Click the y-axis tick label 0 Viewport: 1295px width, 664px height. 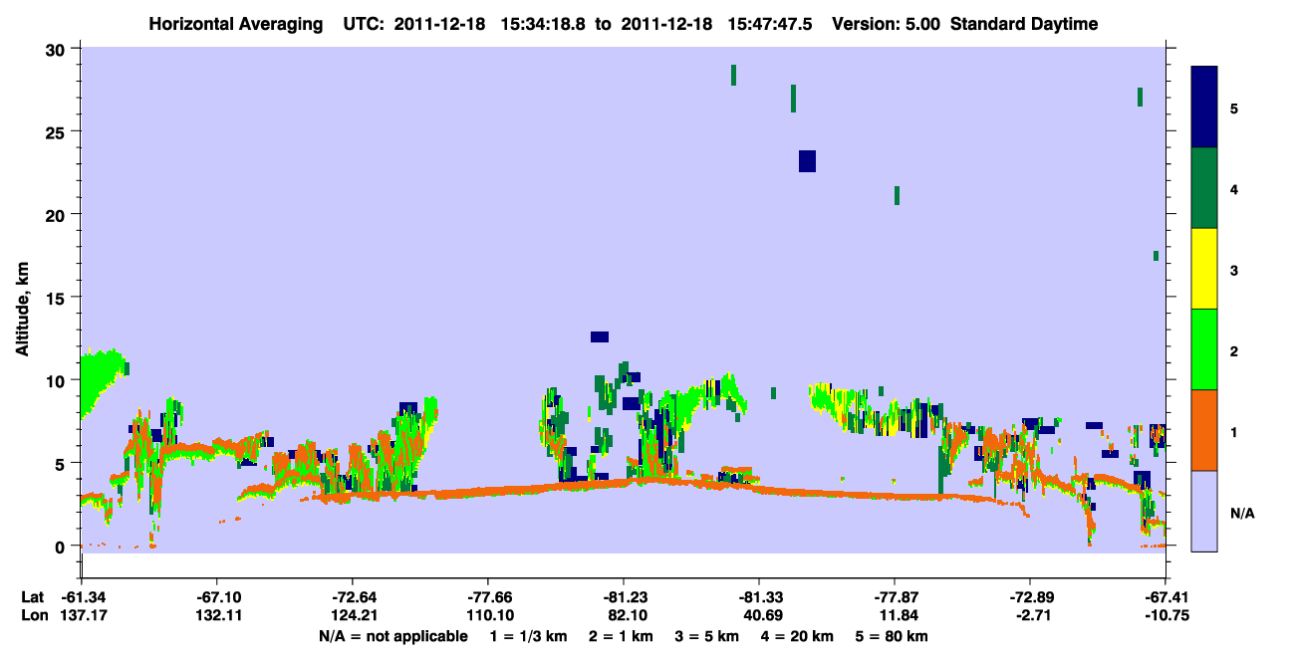click(61, 547)
